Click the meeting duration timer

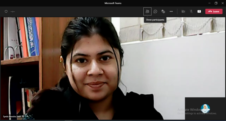click(13, 11)
